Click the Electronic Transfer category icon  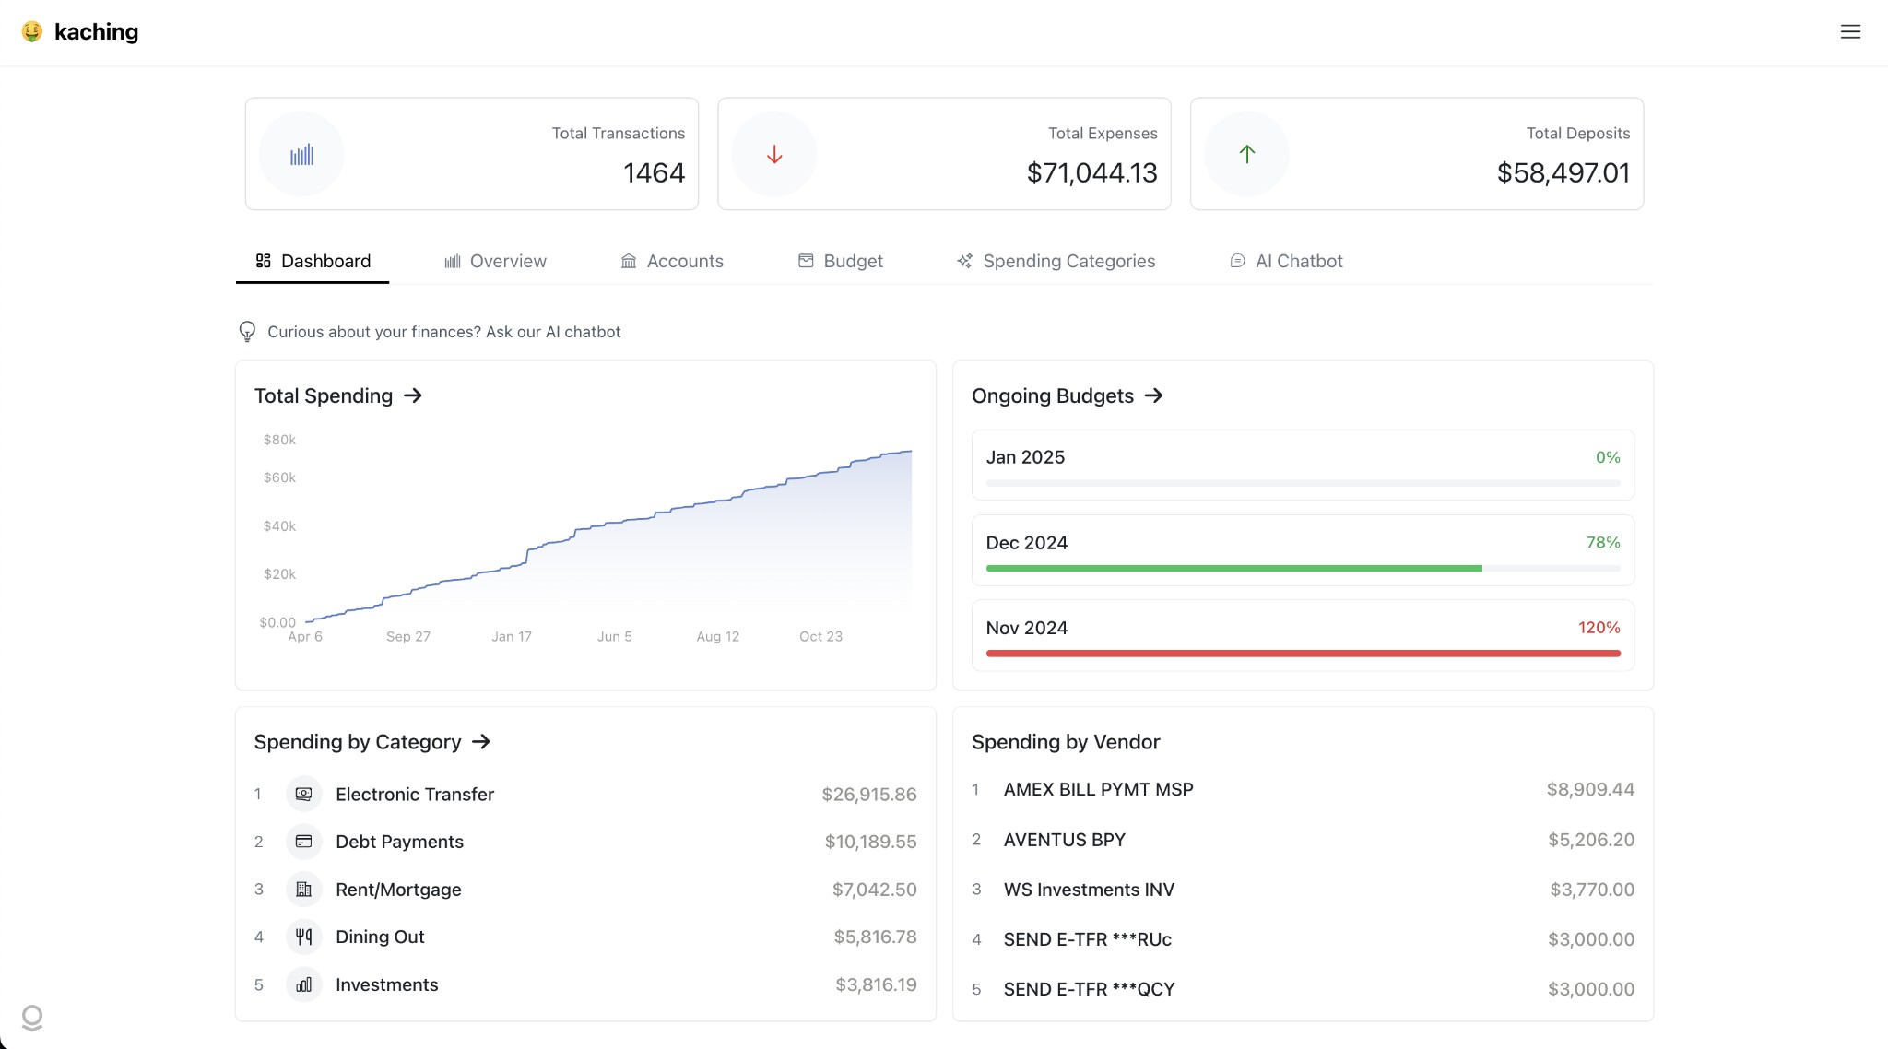pos(303,795)
